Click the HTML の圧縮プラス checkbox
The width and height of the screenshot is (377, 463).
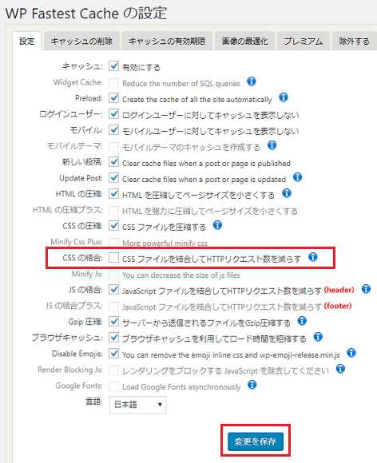(113, 211)
